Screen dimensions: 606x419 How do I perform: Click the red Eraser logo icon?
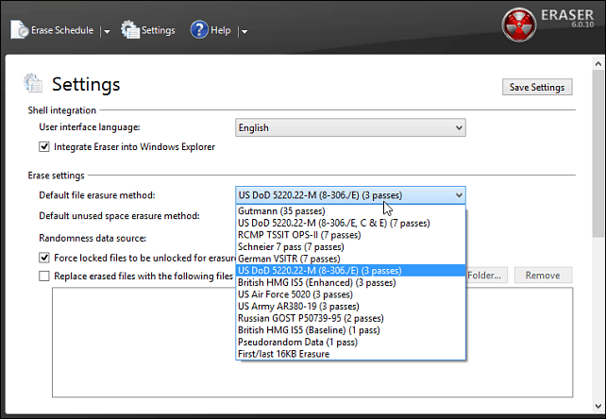(x=518, y=25)
